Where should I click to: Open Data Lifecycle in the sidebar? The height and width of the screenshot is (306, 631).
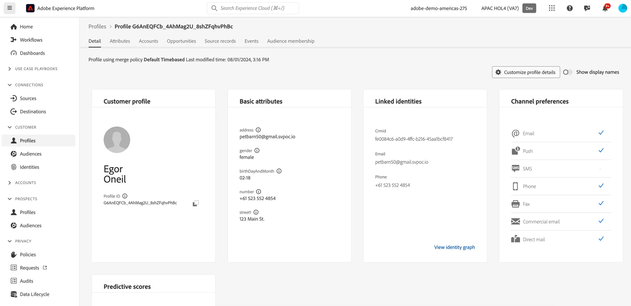(34, 294)
